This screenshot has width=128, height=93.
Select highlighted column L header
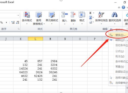coord(35,39)
